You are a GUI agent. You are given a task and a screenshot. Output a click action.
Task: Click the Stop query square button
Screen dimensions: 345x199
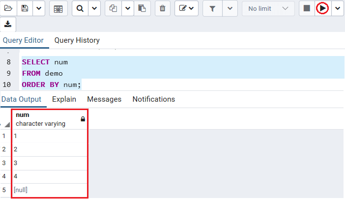pos(307,8)
